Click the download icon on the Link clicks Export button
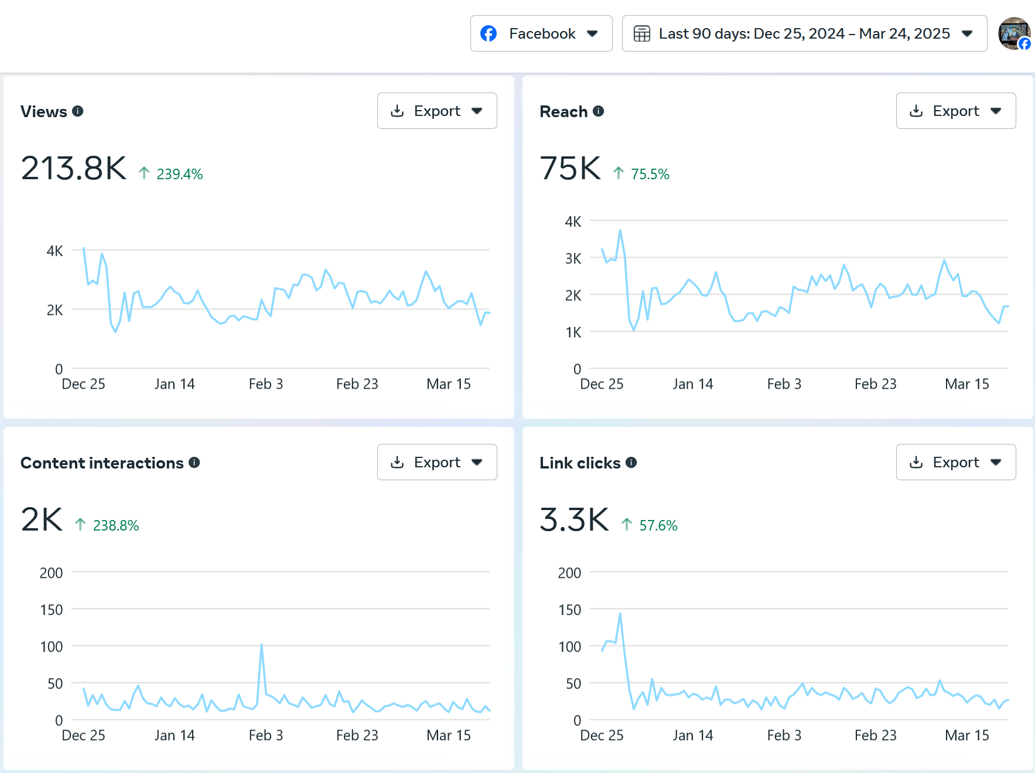This screenshot has height=773, width=1035. tap(916, 462)
